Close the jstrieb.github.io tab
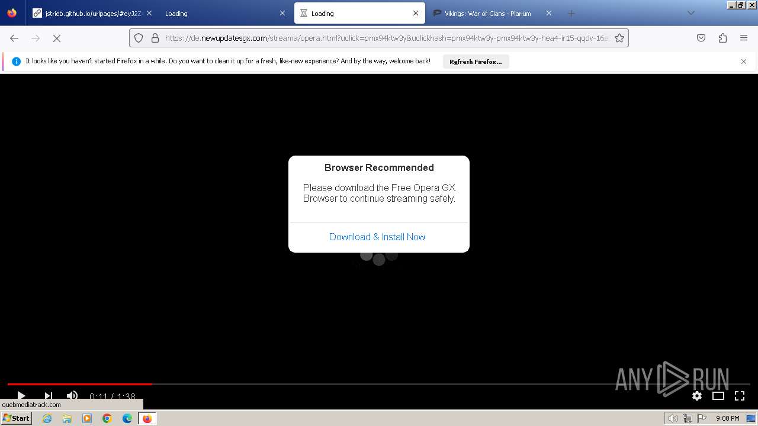 (149, 13)
